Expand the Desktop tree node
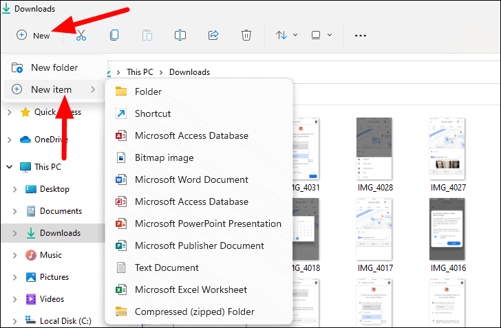Viewport: 501px width, 328px height. point(14,189)
